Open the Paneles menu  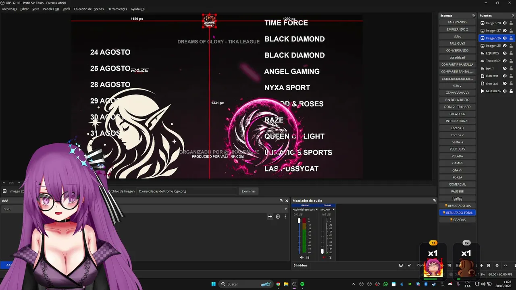tap(51, 9)
